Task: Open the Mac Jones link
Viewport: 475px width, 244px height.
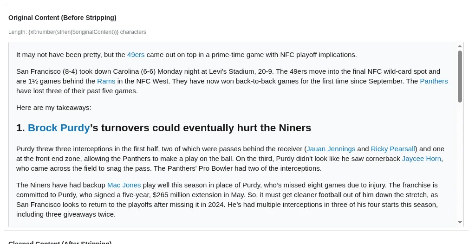Action: (124, 185)
